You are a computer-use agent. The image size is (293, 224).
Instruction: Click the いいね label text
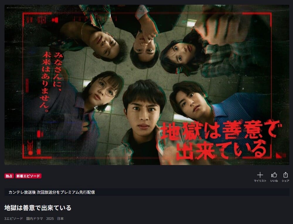tap(274, 181)
